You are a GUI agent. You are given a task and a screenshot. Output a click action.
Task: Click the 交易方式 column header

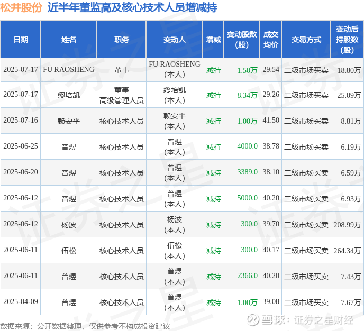[x=306, y=40]
